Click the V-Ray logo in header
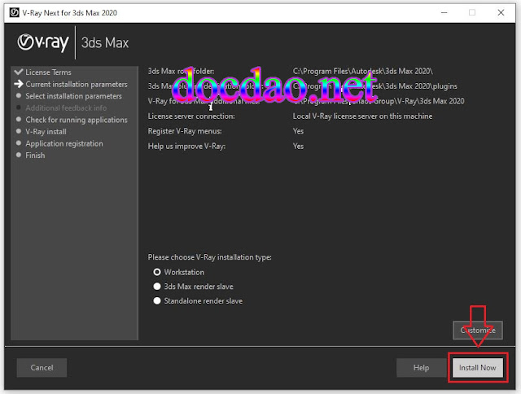Screen dimensions: 521x394 coord(43,42)
